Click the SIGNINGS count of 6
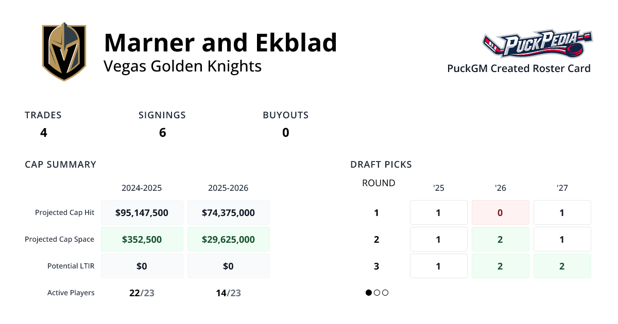Viewport: 618px width, 324px height. click(162, 132)
